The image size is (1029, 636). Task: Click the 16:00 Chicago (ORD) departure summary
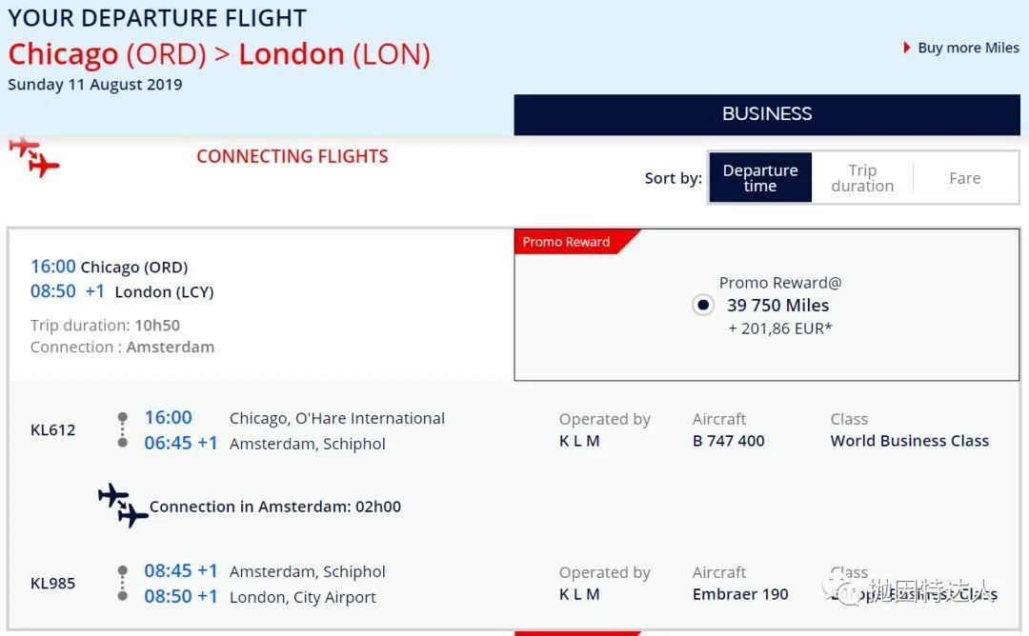pos(110,267)
